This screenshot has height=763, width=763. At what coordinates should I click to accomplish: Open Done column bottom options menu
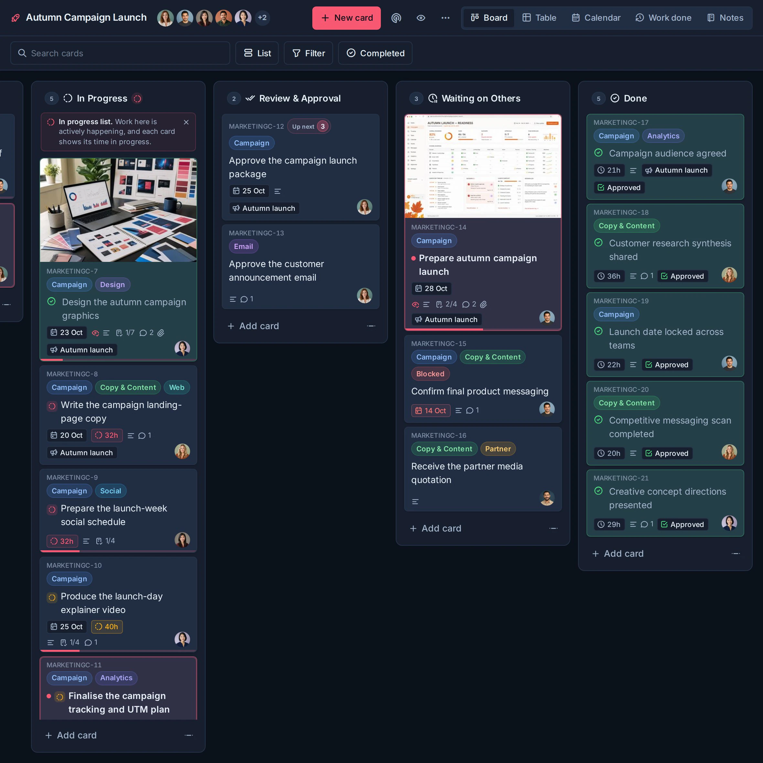coord(736,554)
